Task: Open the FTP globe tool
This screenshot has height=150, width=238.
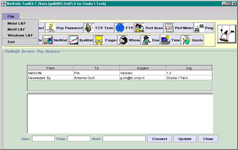Action: click(124, 28)
